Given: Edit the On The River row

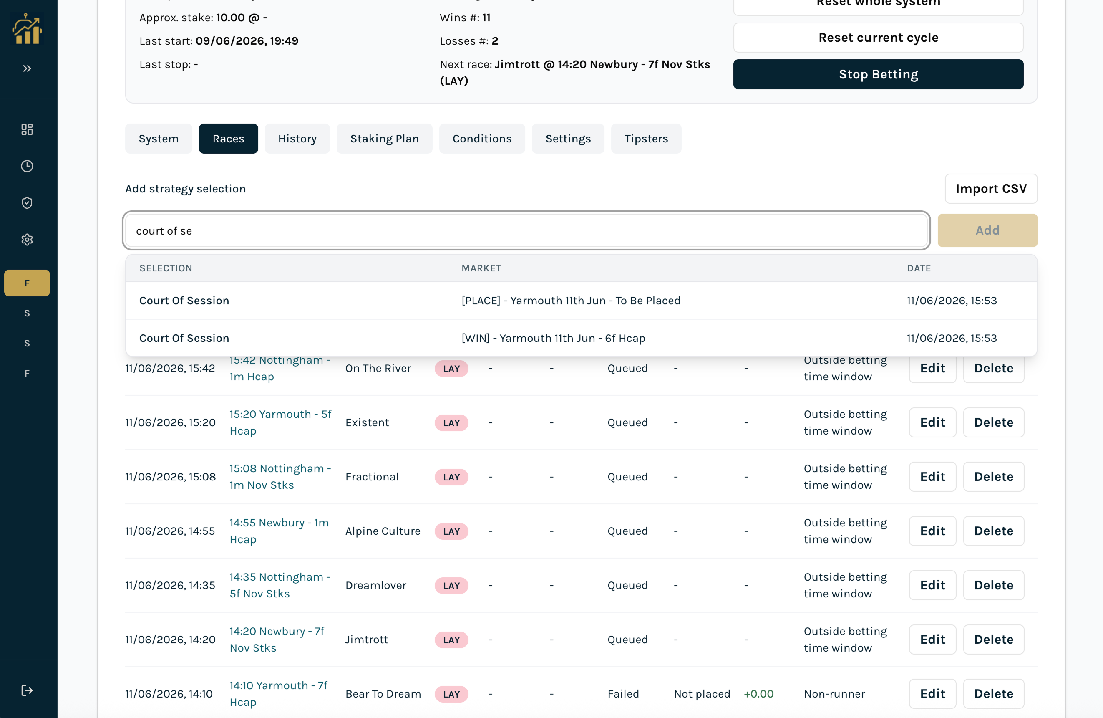Looking at the screenshot, I should click(932, 368).
